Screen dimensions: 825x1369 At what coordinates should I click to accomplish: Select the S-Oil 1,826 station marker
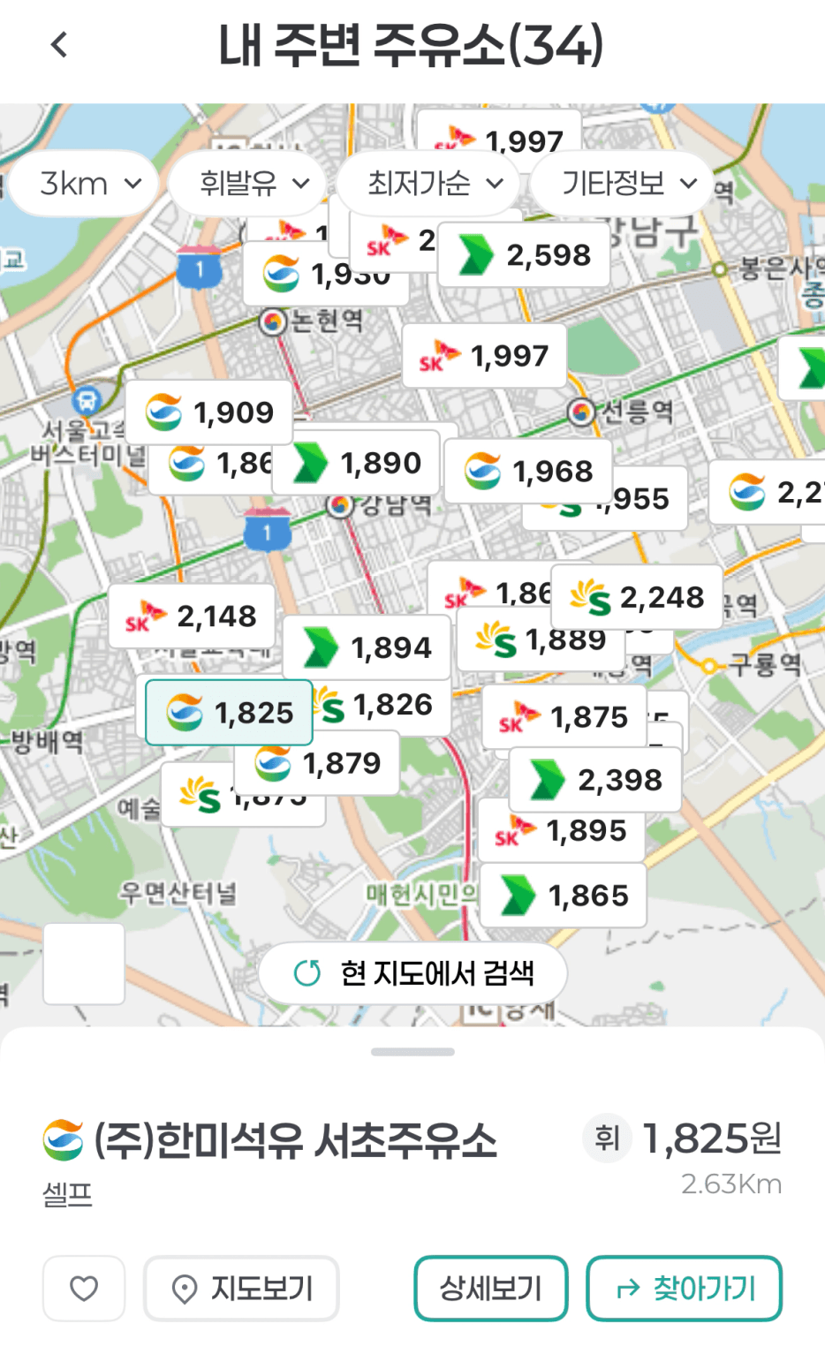382,705
